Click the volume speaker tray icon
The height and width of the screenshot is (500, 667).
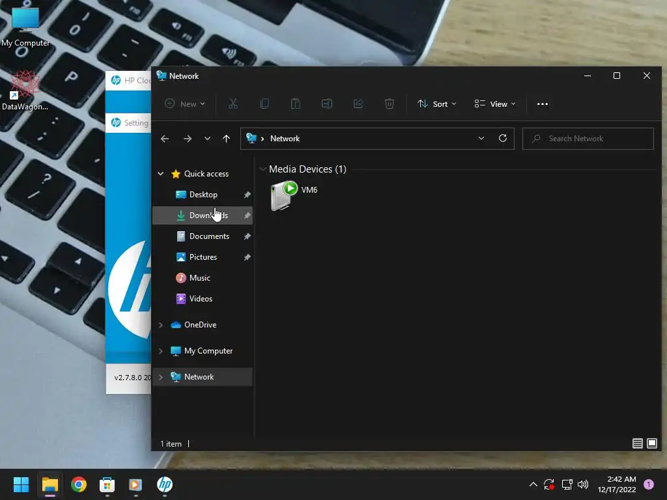pyautogui.click(x=583, y=484)
